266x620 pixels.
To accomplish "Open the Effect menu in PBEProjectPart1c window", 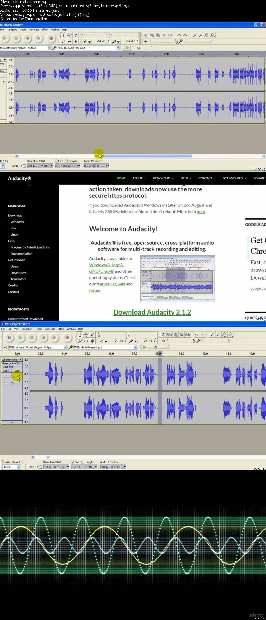I will click(61, 329).
